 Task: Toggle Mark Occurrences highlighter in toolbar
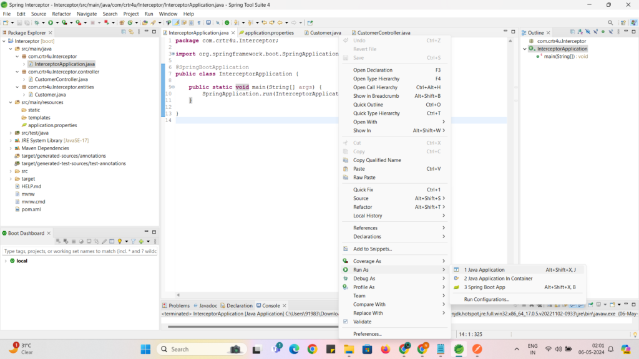[176, 23]
